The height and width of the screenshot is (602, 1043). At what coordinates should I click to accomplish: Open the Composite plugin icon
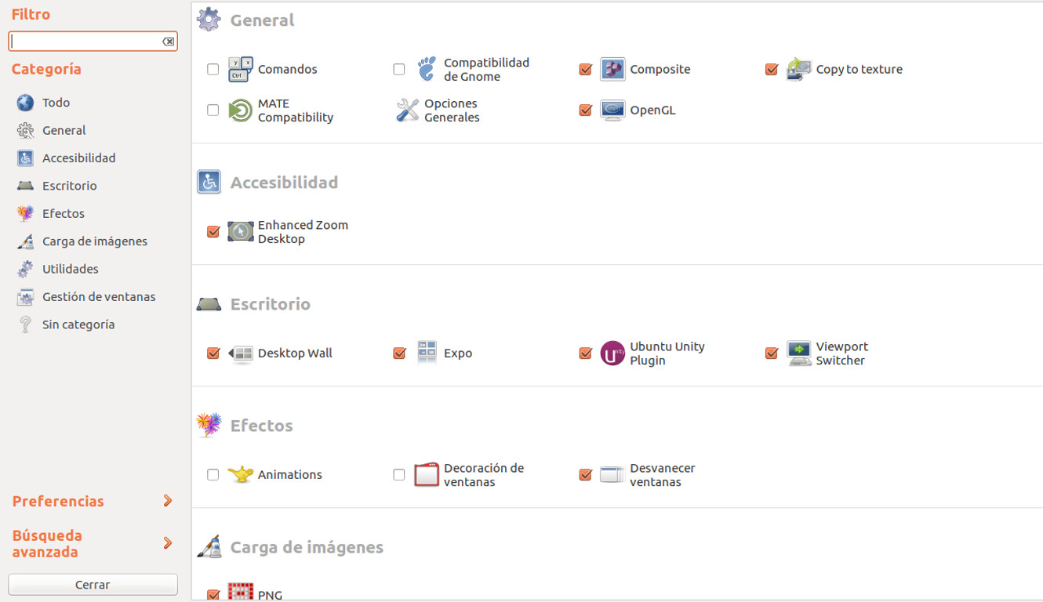coord(612,69)
